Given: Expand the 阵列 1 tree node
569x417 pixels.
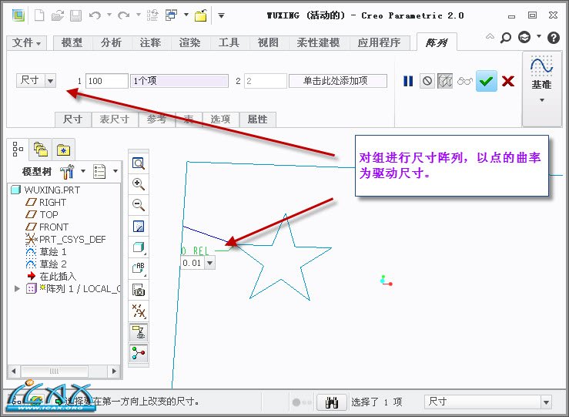Looking at the screenshot, I should pyautogui.click(x=17, y=289).
